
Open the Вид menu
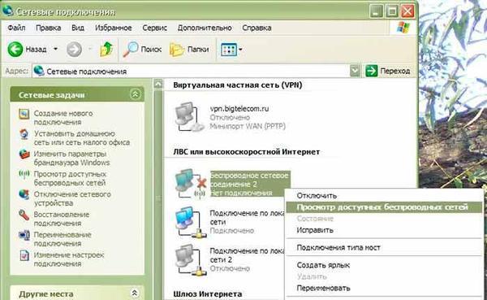click(x=78, y=28)
